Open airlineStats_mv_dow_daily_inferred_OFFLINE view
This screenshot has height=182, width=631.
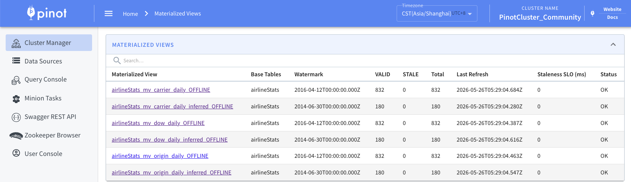coord(169,140)
